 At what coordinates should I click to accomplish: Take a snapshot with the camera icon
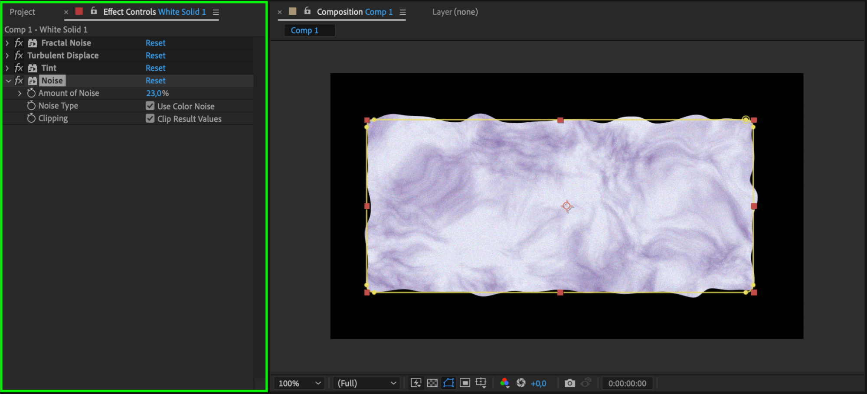click(569, 383)
